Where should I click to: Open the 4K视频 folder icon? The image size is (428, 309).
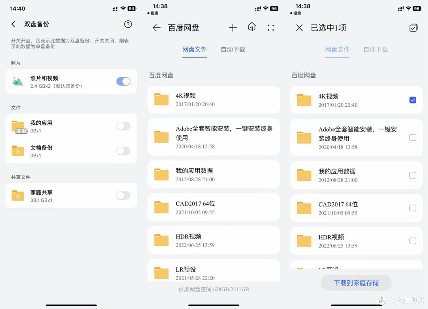161,100
